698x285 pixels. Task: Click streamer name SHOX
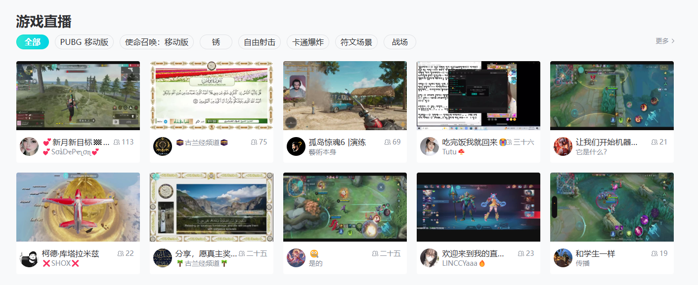[x=61, y=263]
